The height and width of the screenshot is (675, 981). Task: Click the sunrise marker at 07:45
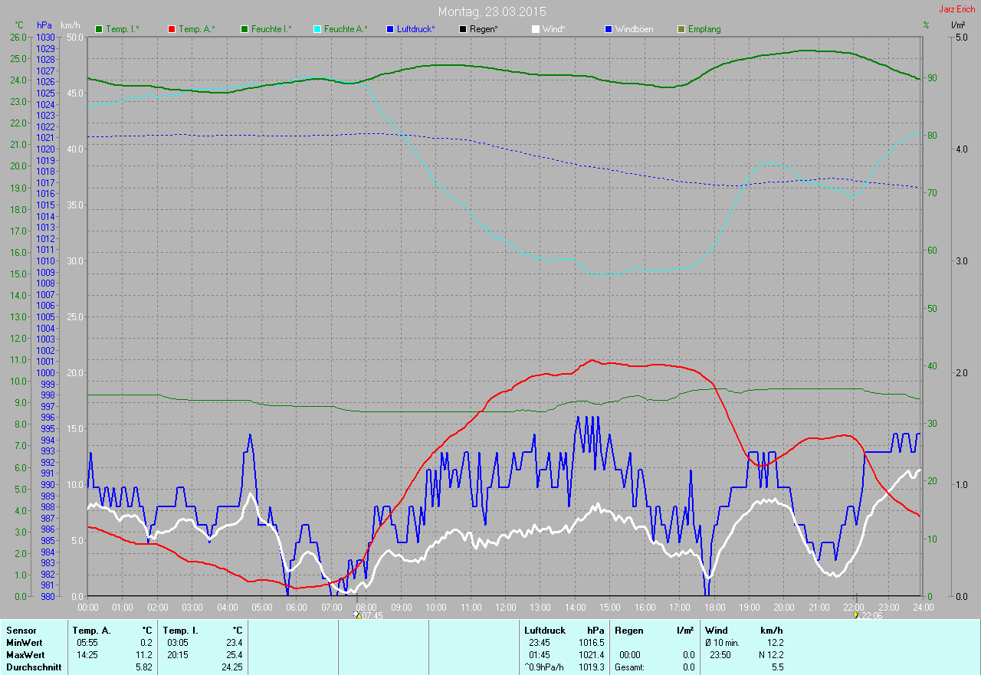tap(357, 614)
